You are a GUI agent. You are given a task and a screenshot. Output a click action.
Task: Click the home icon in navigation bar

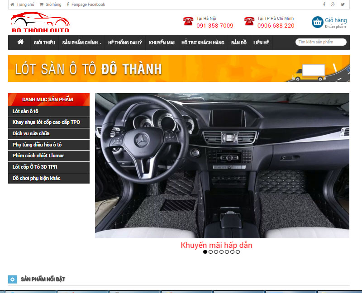[20, 42]
